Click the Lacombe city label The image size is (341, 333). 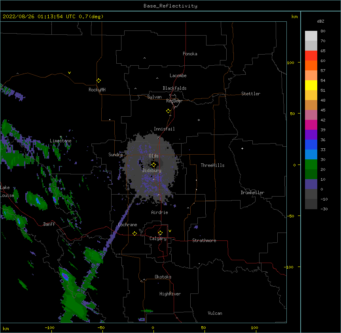[178, 76]
